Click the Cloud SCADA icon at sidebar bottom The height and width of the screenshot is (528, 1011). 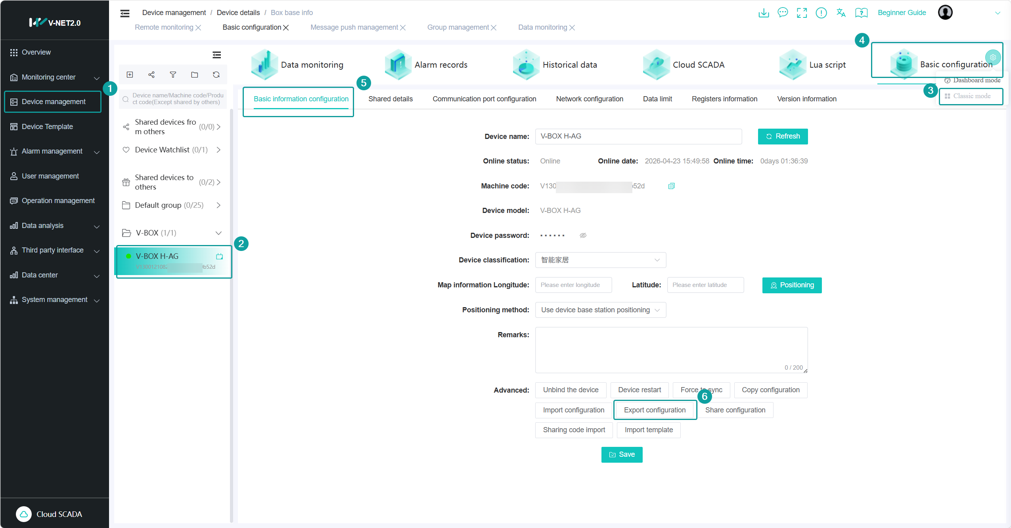(24, 514)
